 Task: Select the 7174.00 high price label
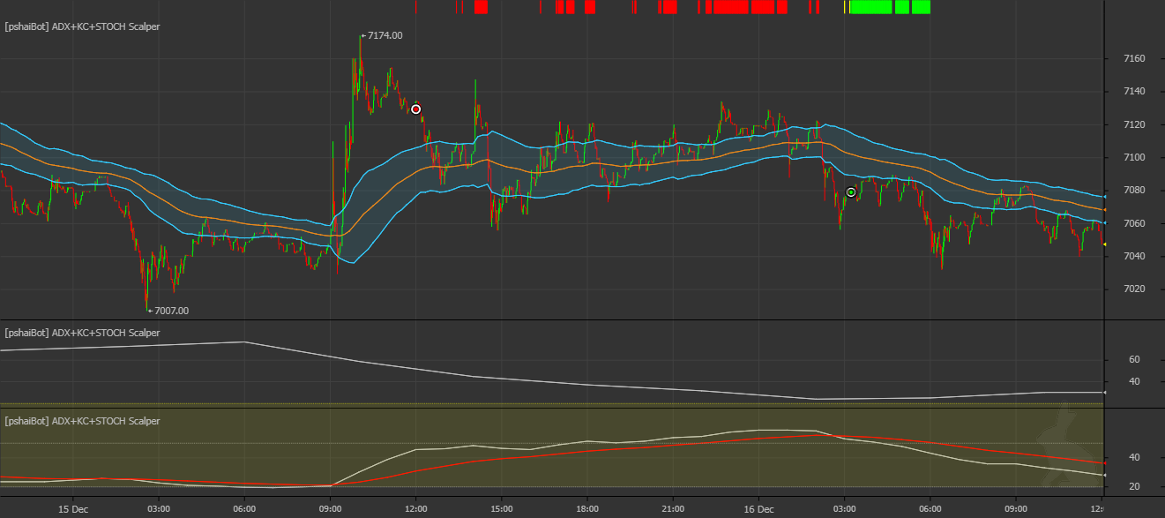pos(385,35)
